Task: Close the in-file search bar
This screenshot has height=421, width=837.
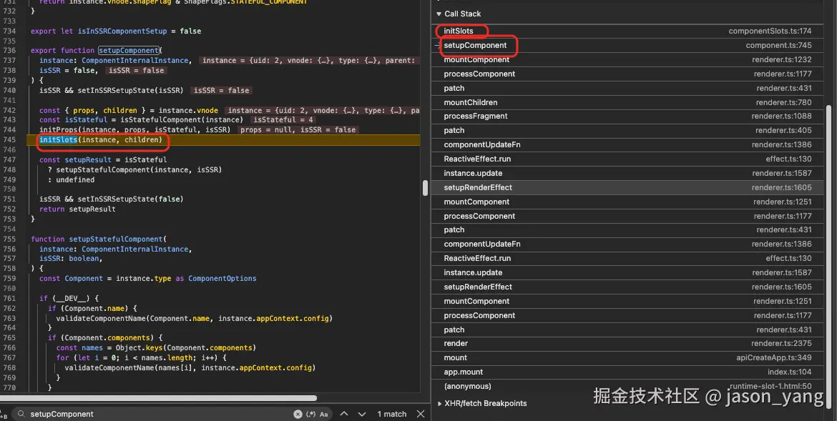Action: pyautogui.click(x=421, y=414)
